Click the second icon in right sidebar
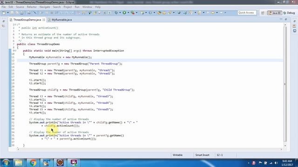298x167 pixels. [x=294, y=26]
